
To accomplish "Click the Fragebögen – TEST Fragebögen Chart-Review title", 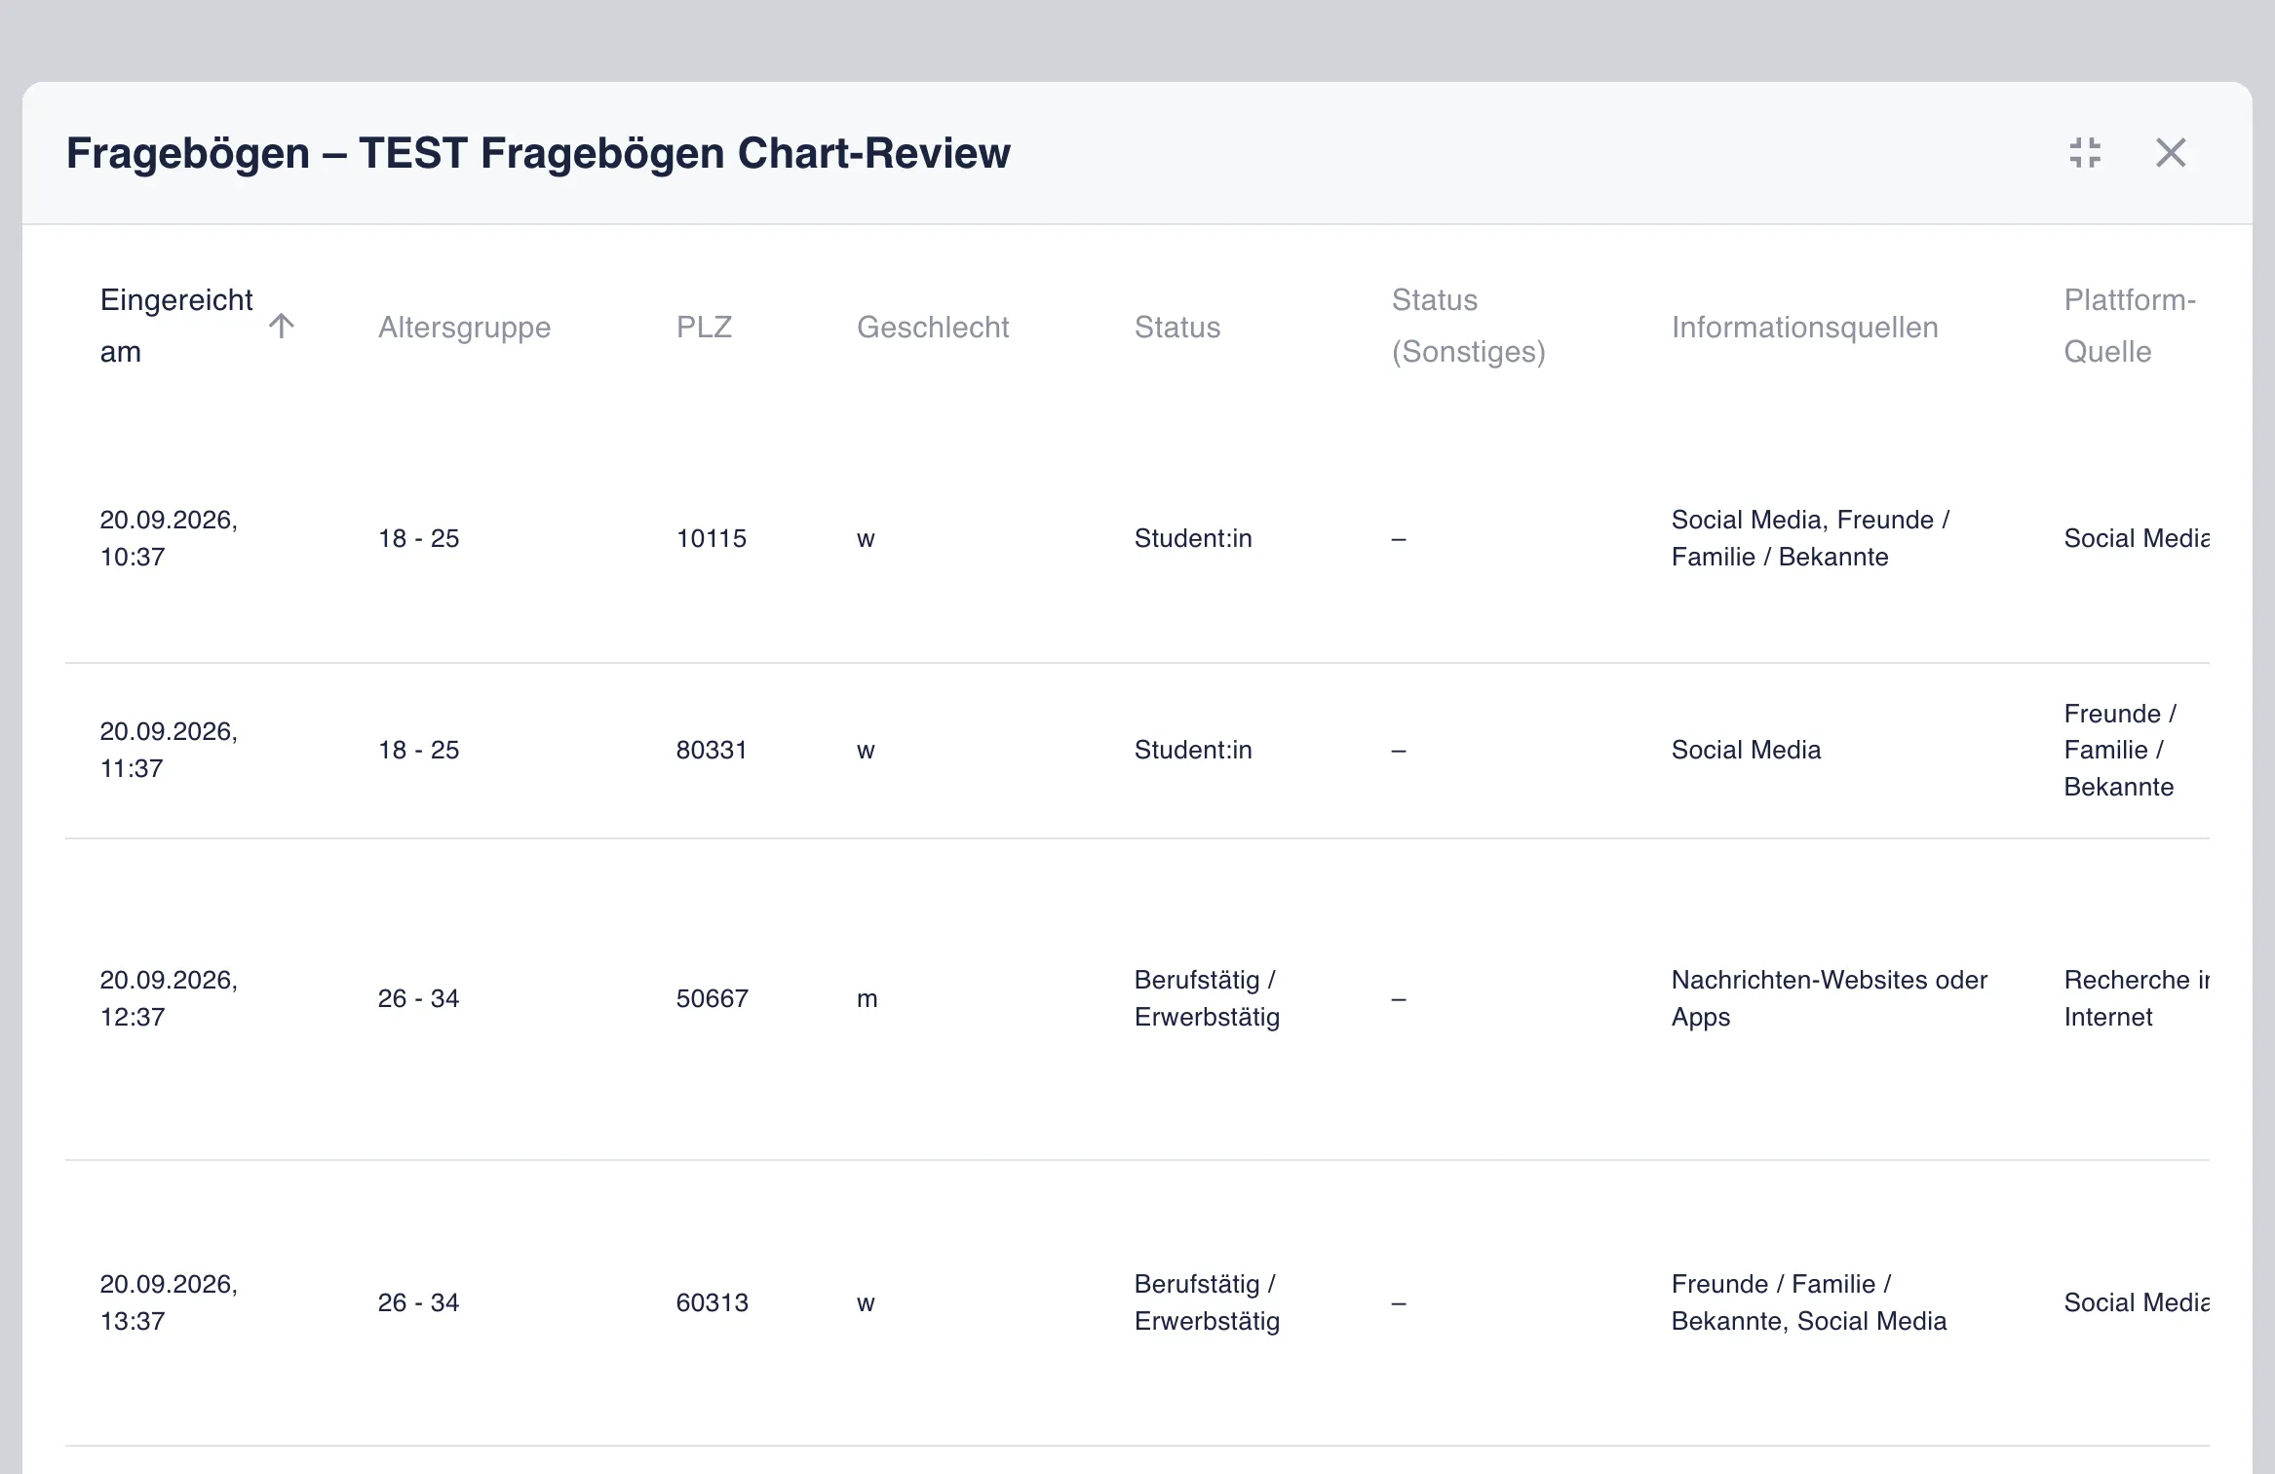I will coord(538,153).
